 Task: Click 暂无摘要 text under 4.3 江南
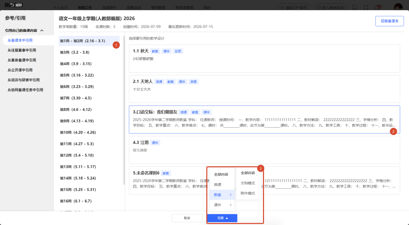point(140,150)
